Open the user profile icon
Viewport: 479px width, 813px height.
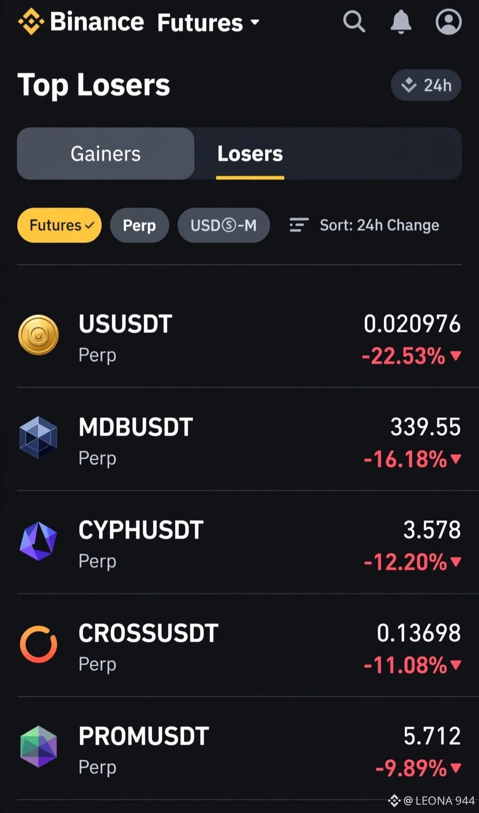[448, 22]
